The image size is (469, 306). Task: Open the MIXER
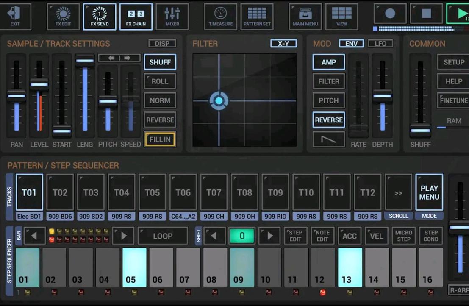point(172,16)
